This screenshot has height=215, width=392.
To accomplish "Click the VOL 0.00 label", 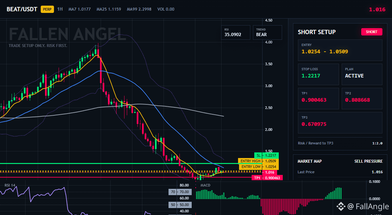I will [166, 9].
